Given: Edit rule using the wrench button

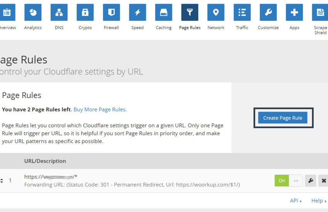Looking at the screenshot, I should [x=310, y=180].
